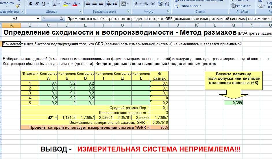Click the decrease indent icon
This screenshot has height=159, width=272.
108,4
